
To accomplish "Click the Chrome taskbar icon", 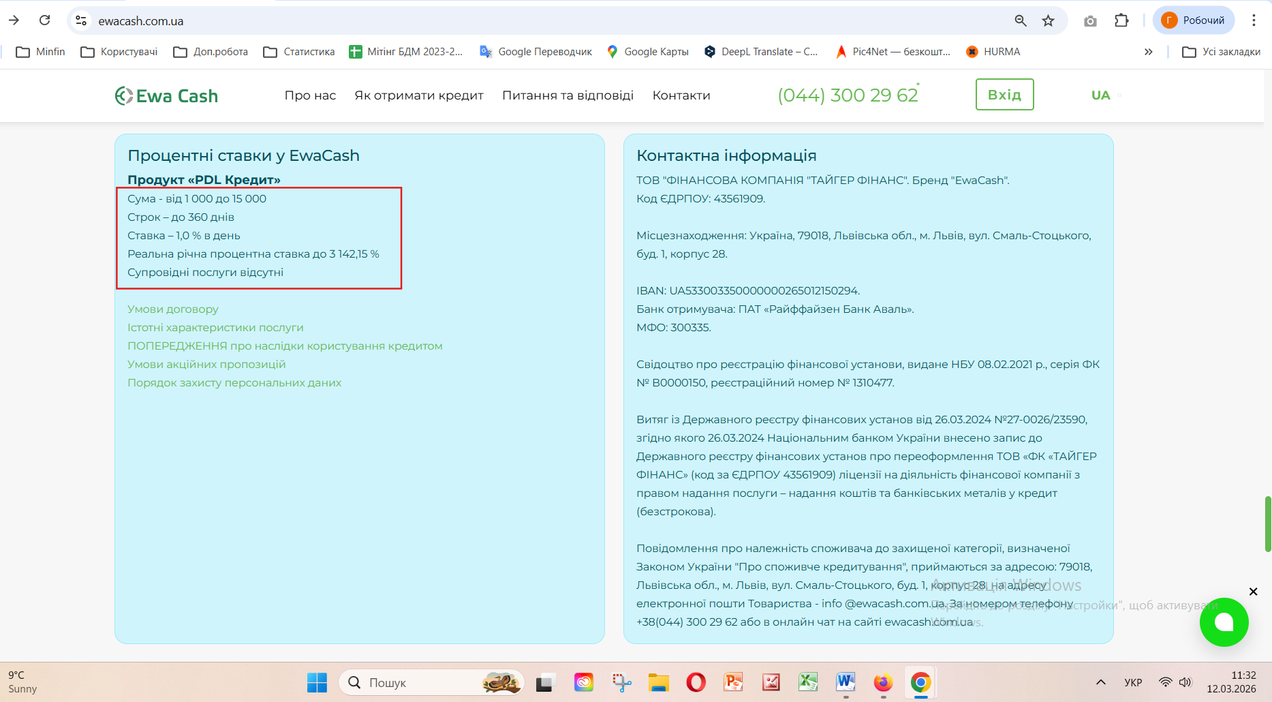I will (x=921, y=682).
